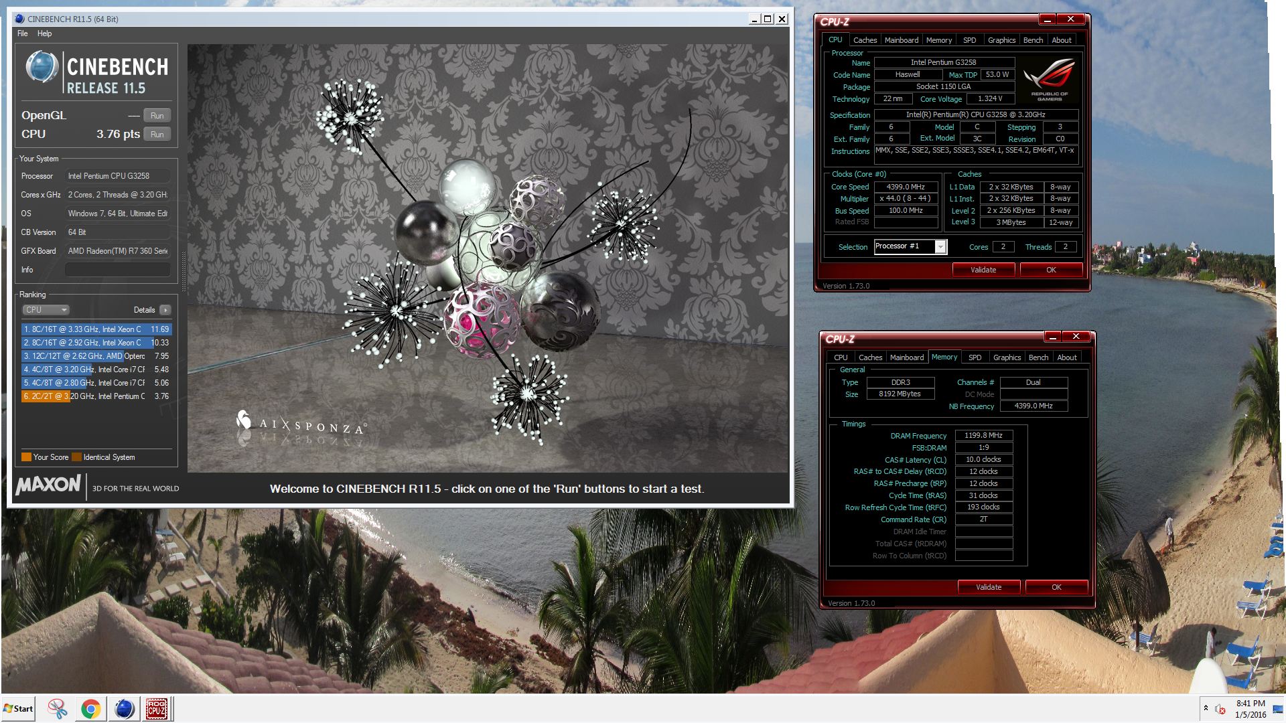Click OK in lower CPU-Z memory window
1286x723 pixels.
click(1056, 587)
